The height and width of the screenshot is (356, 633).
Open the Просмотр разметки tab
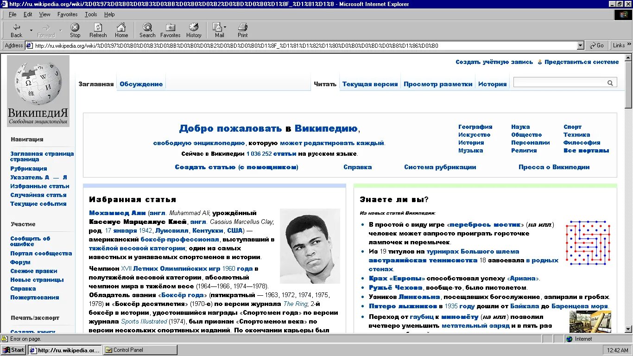[x=438, y=84]
